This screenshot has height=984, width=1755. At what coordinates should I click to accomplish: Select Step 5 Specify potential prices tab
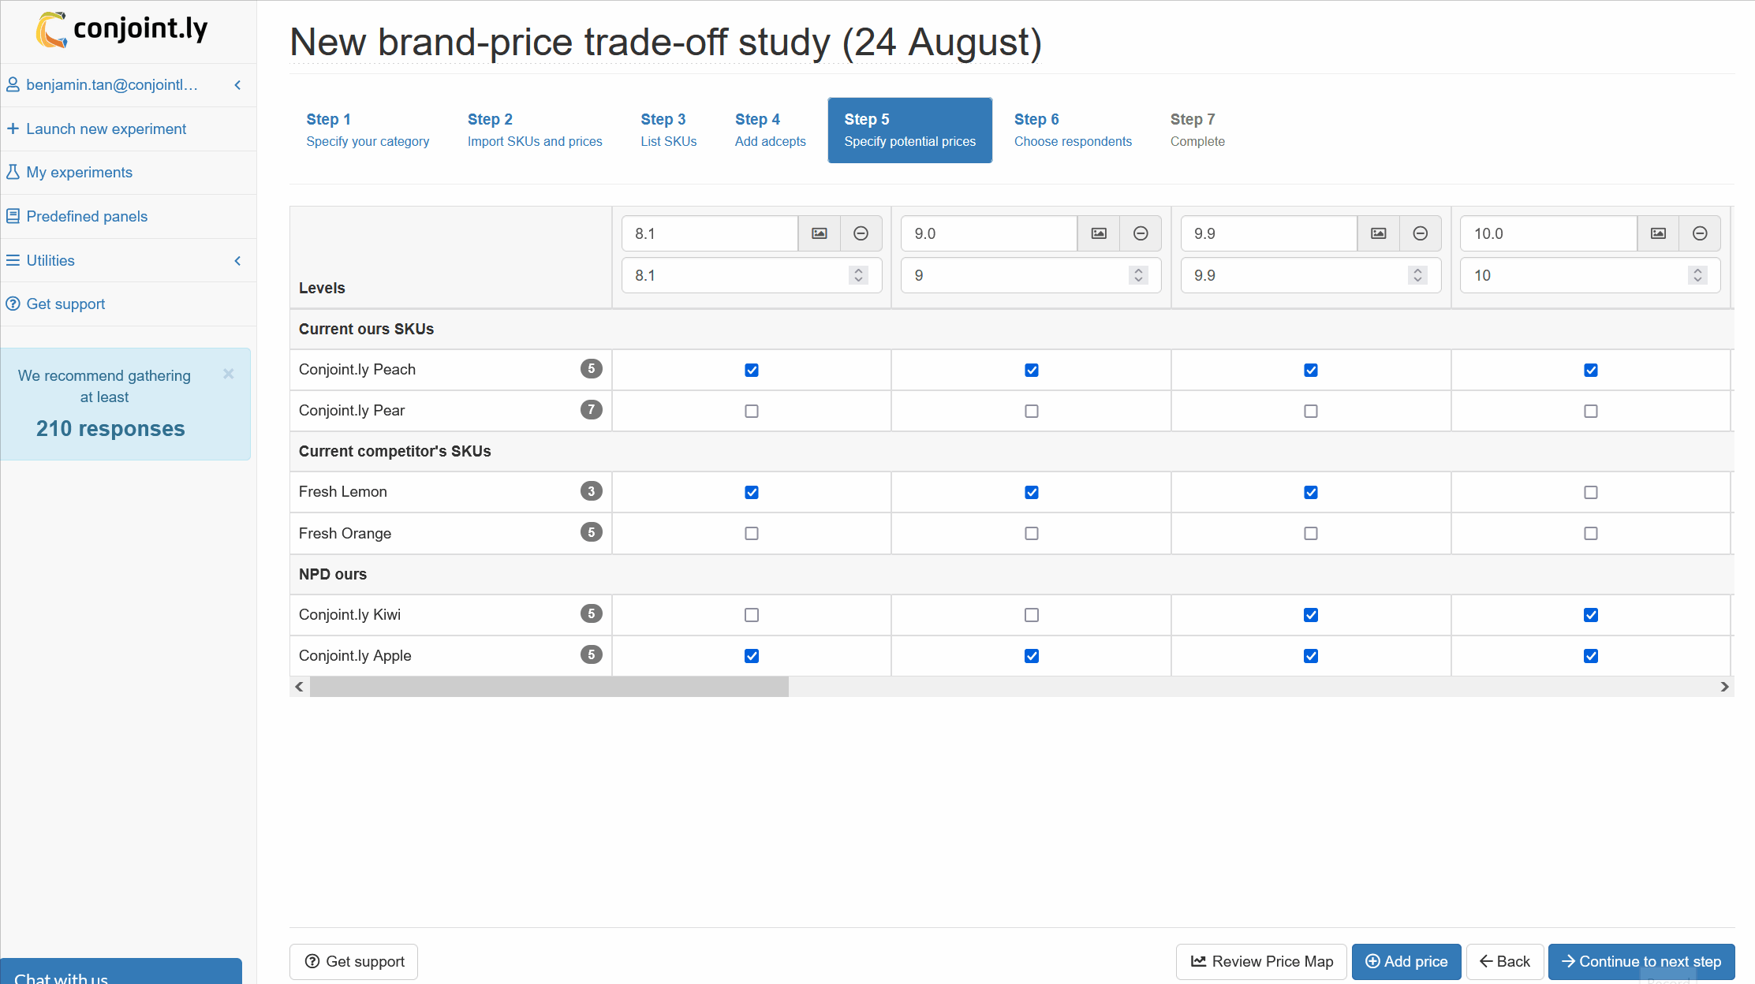910,130
